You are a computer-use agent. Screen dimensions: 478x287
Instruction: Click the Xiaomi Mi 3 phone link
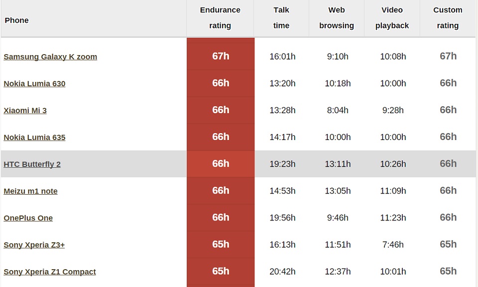pos(25,110)
